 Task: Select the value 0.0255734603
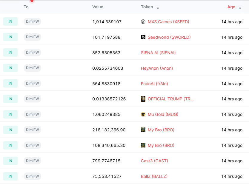click(108, 68)
